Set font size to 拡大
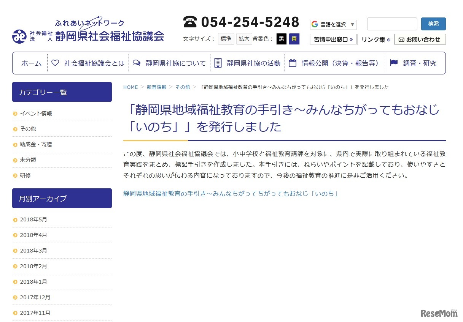The width and height of the screenshot is (463, 322). (x=244, y=39)
